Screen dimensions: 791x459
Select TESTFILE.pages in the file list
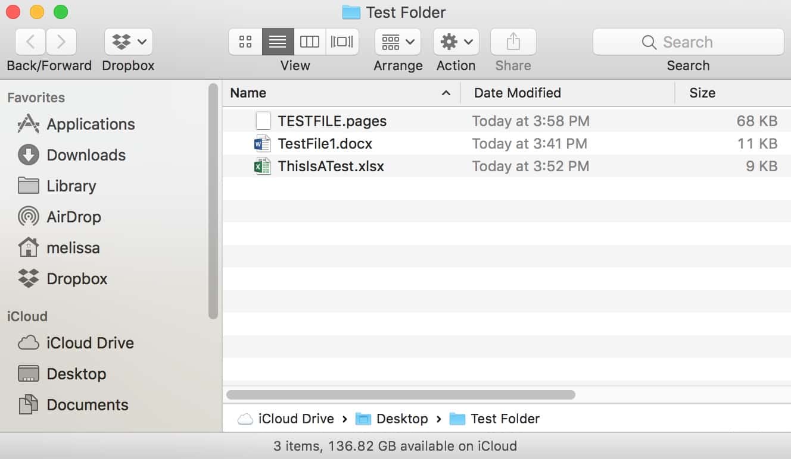pyautogui.click(x=331, y=121)
